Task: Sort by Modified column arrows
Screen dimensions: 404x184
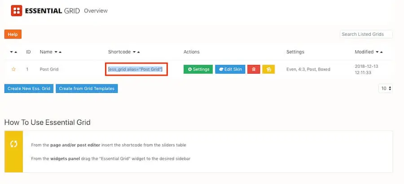Action: pyautogui.click(x=379, y=52)
